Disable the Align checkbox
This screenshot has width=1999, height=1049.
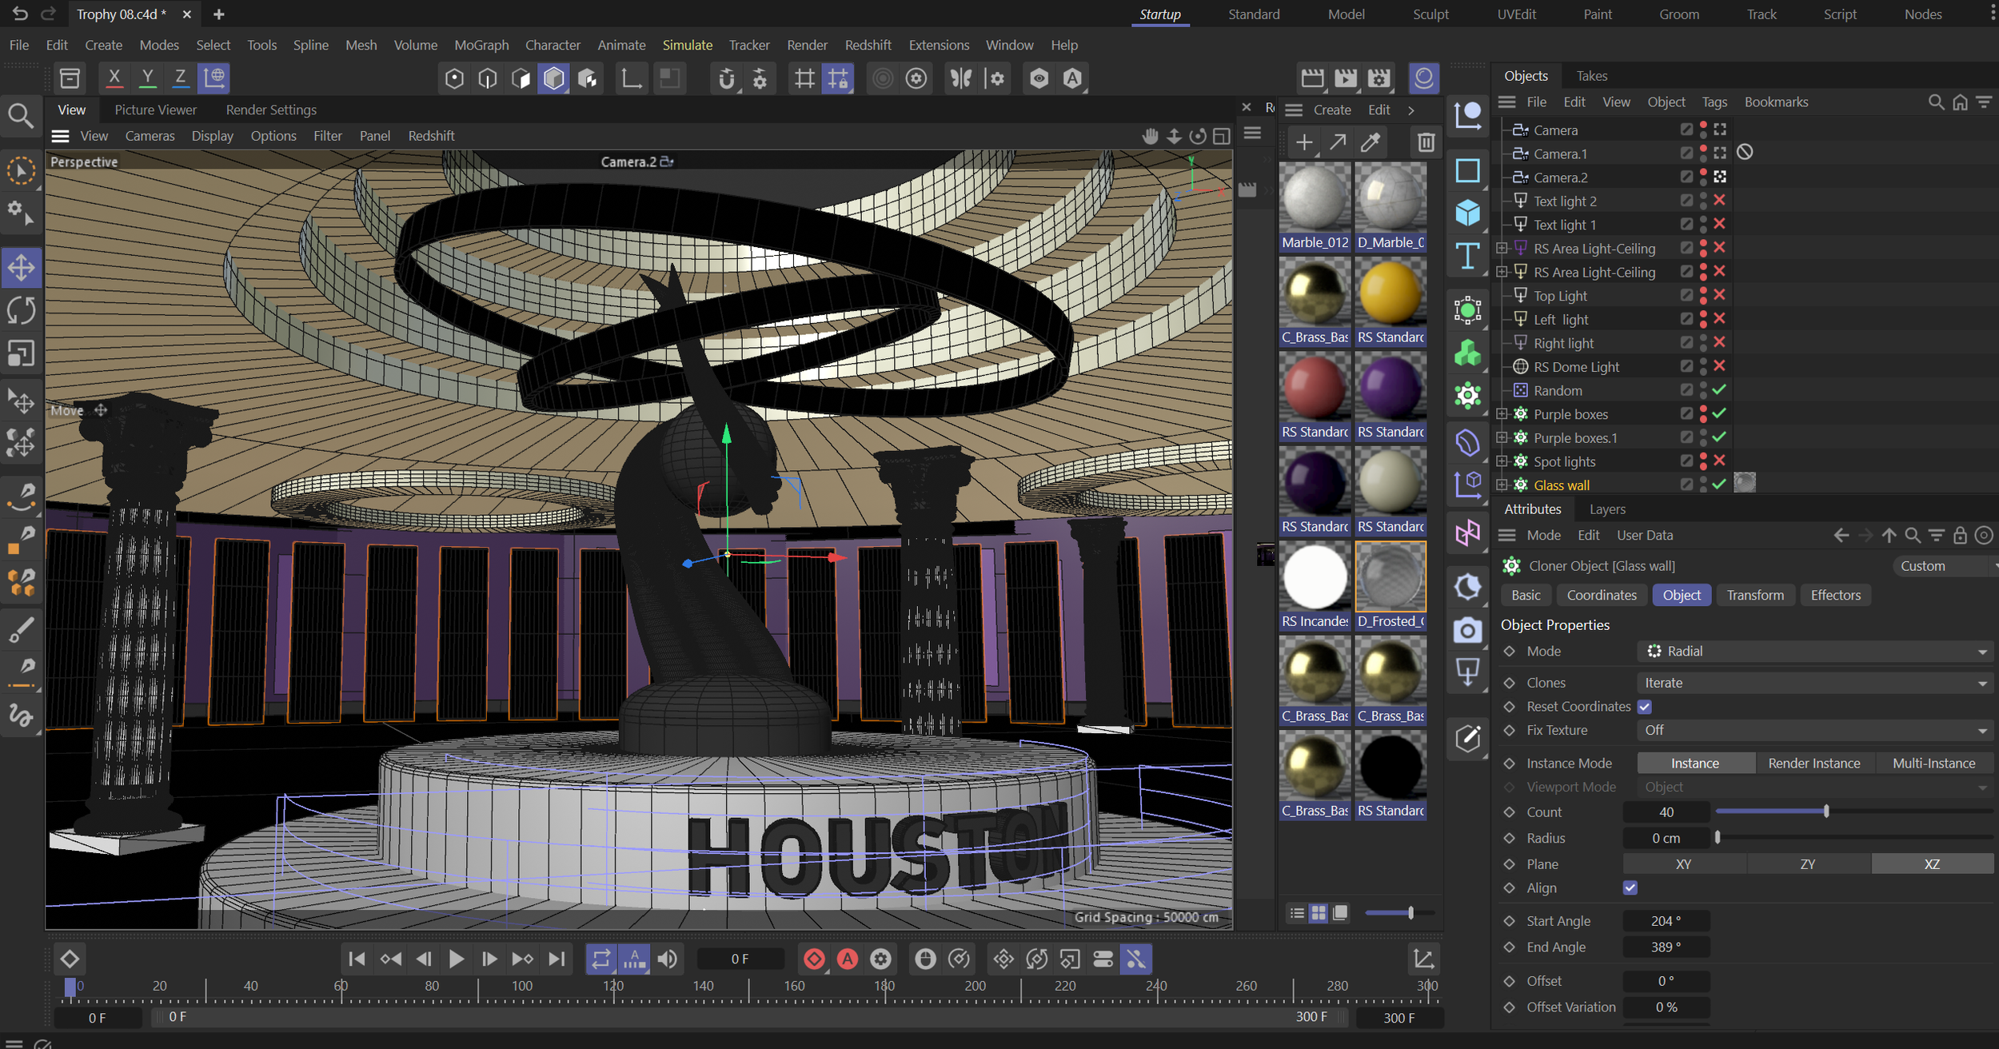[x=1630, y=887]
